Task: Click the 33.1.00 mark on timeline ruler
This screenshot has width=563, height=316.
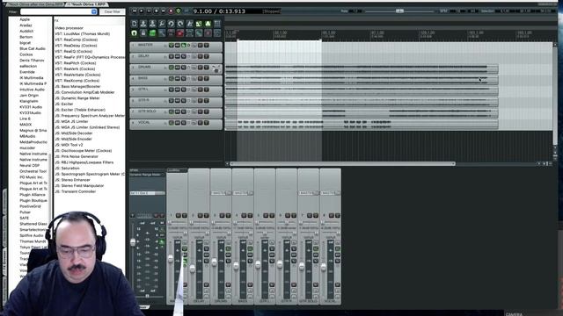Action: coord(281,32)
